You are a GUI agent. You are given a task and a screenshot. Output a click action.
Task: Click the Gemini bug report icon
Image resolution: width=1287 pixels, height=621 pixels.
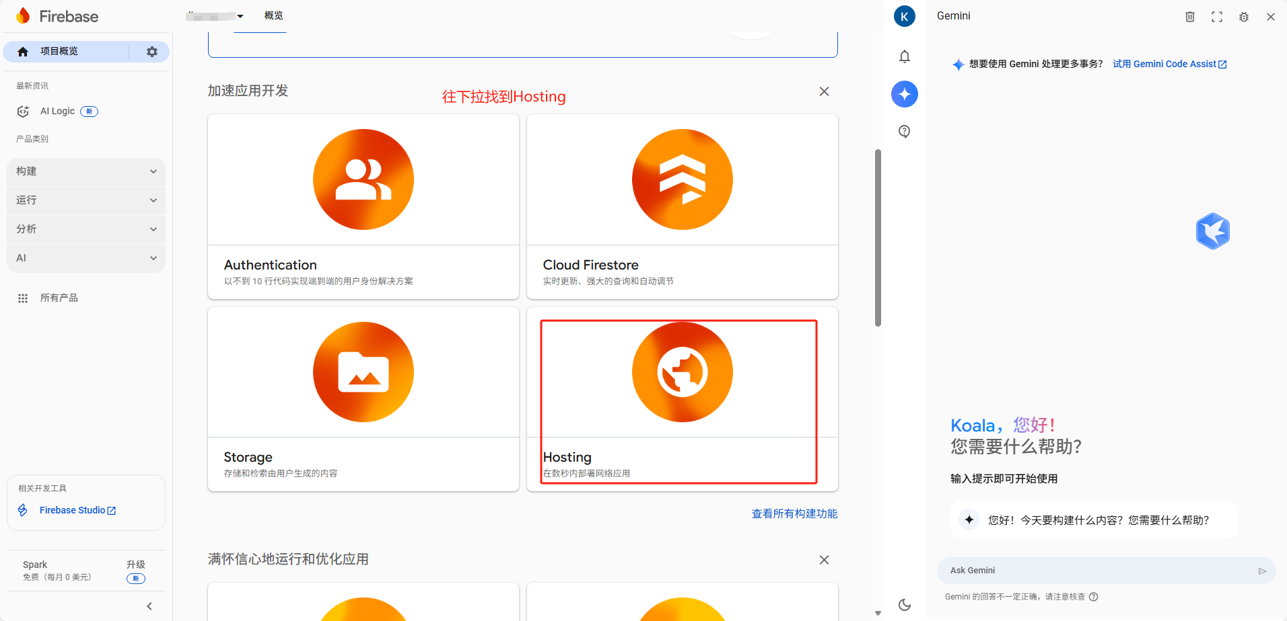(1244, 17)
